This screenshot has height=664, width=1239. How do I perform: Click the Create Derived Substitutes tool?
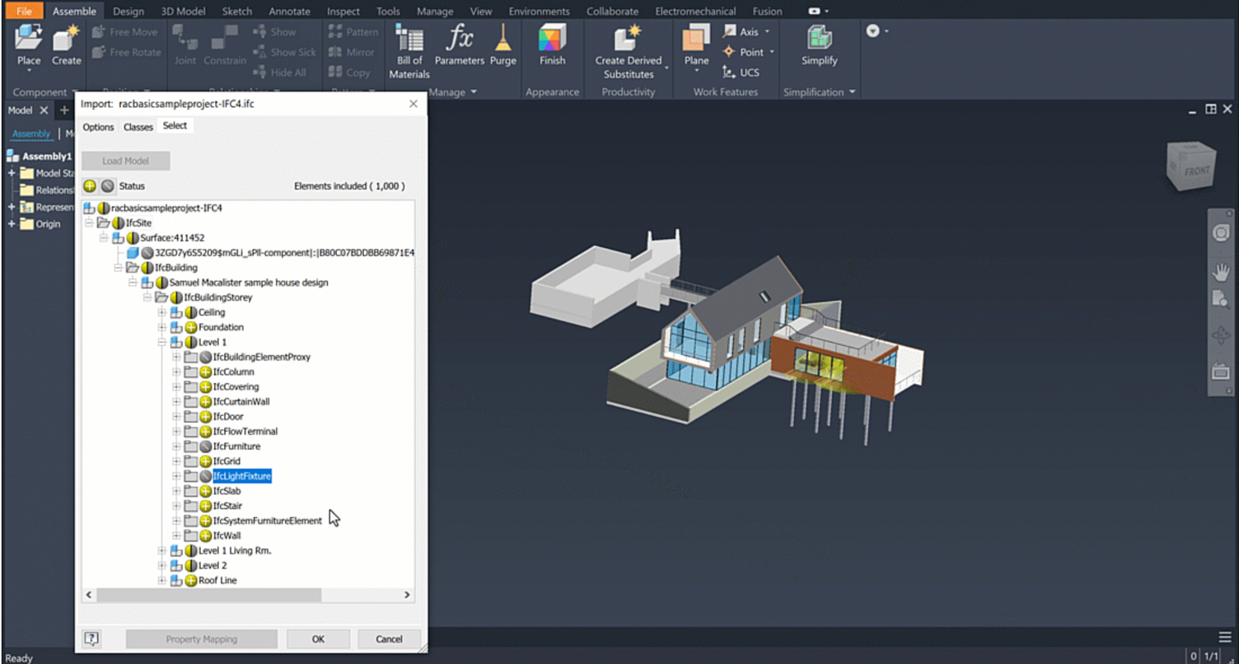pos(629,51)
